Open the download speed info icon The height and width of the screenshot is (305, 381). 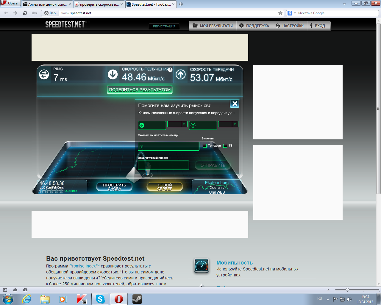[170, 70]
